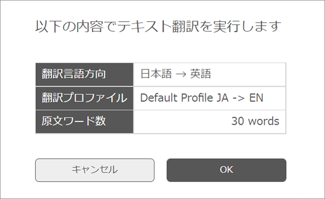Click 実行します in the heading

tap(247, 27)
